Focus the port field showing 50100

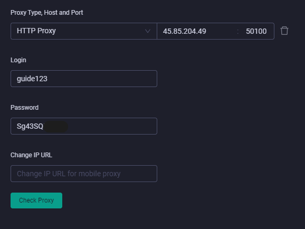click(256, 31)
